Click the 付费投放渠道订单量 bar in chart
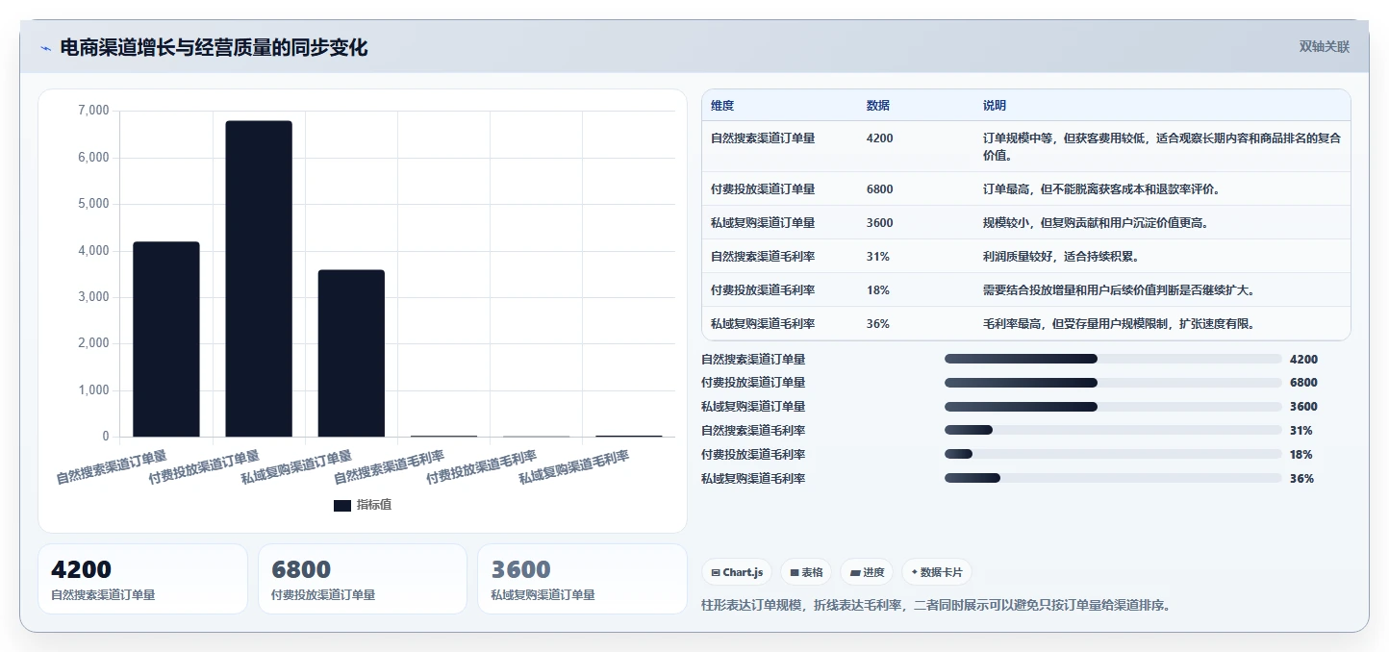The width and height of the screenshot is (1389, 652). click(259, 279)
